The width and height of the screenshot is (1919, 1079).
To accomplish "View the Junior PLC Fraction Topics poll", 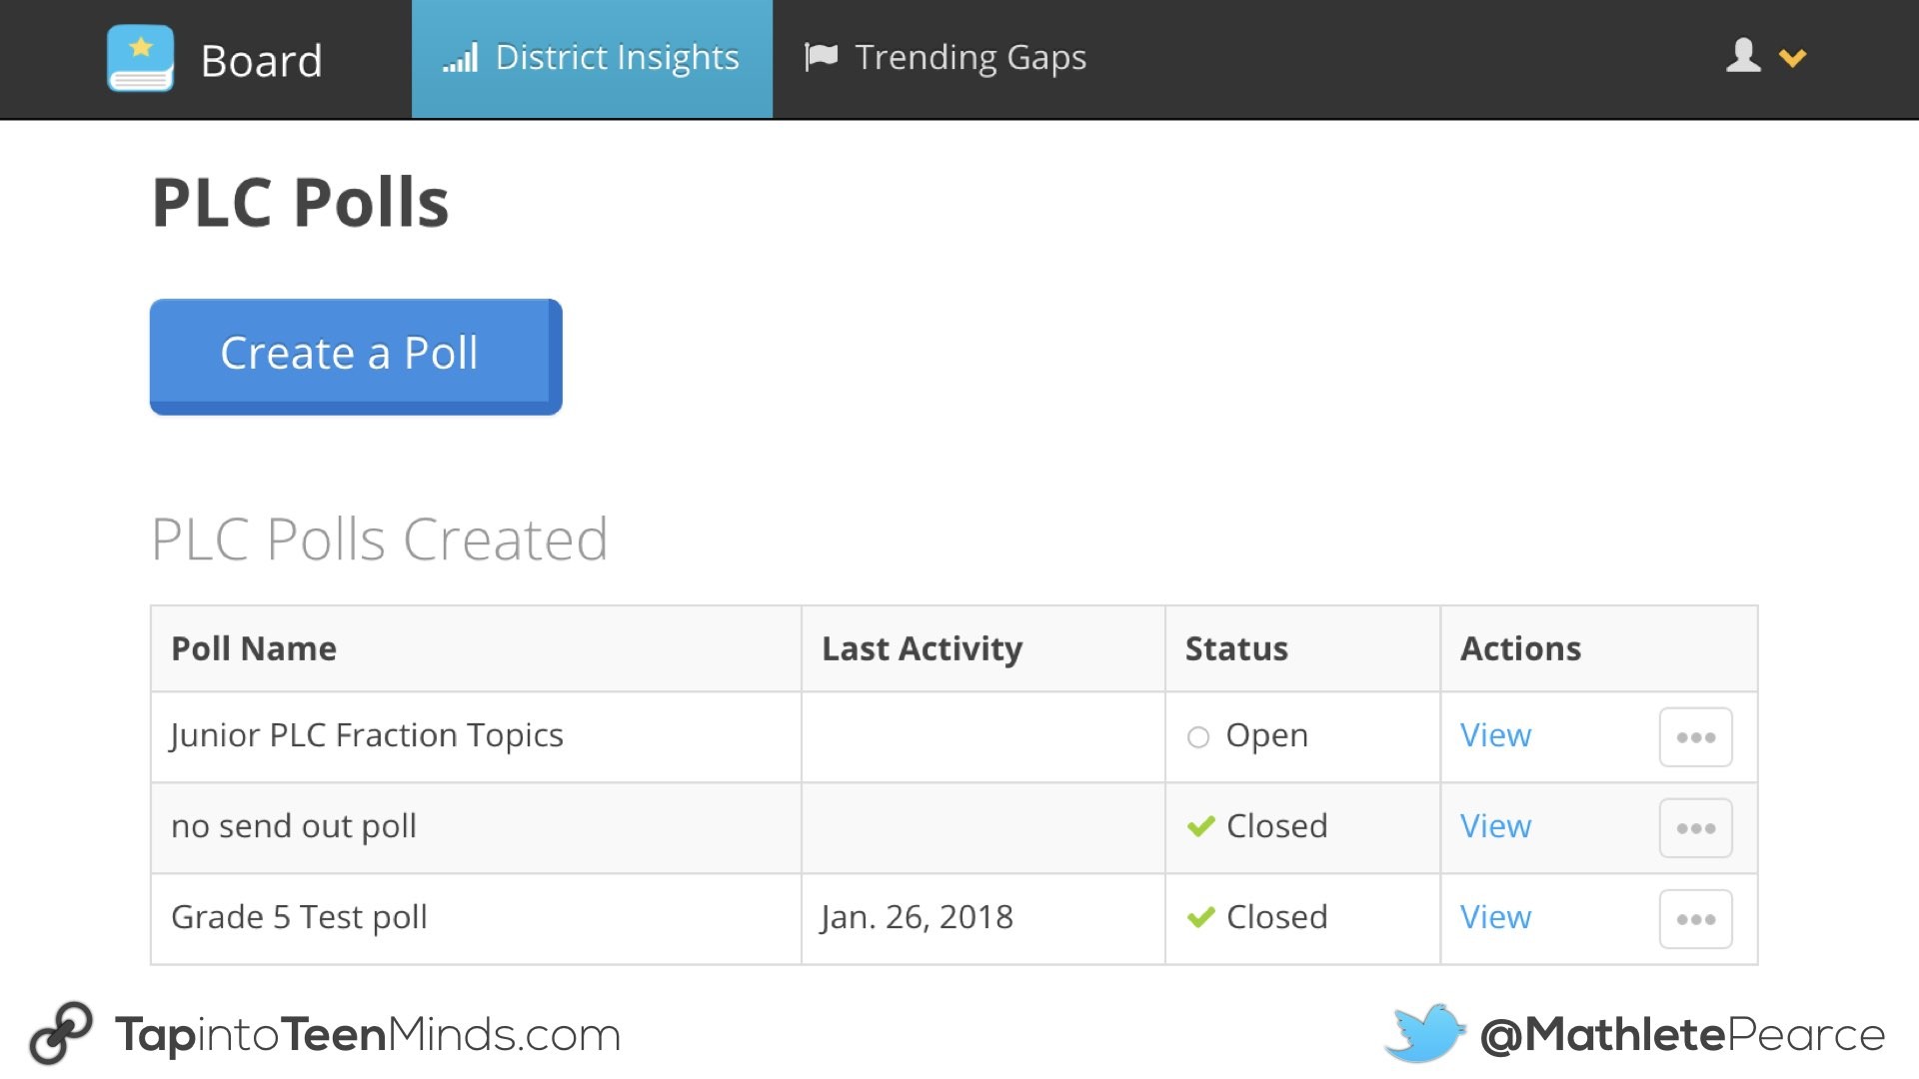I will click(x=1495, y=735).
